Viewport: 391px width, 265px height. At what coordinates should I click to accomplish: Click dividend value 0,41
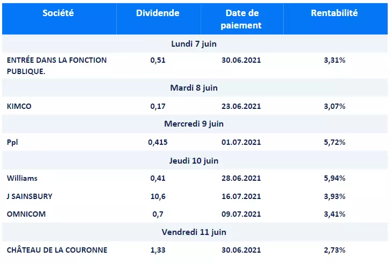pyautogui.click(x=158, y=178)
